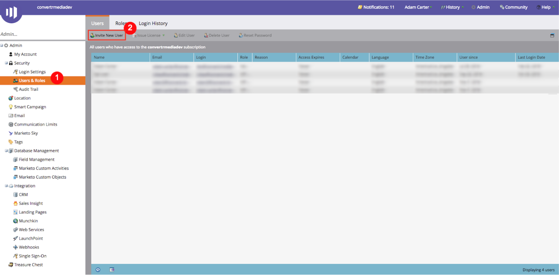Sort by the Email column header
The height and width of the screenshot is (276, 559).
tap(172, 57)
